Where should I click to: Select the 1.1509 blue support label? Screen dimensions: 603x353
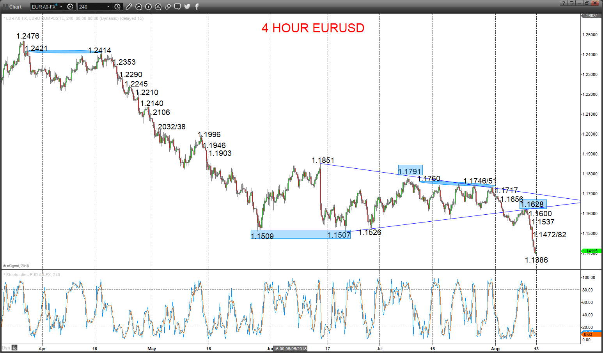pyautogui.click(x=262, y=236)
